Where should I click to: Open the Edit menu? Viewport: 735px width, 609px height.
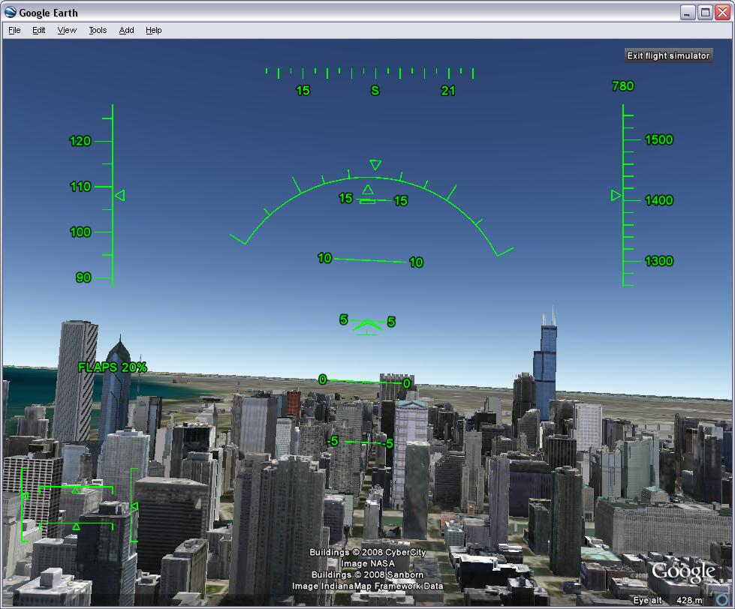click(x=39, y=31)
